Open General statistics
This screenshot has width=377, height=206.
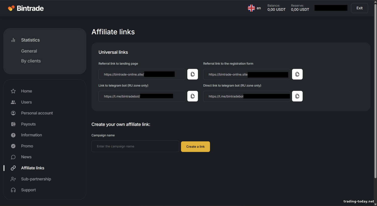(x=29, y=51)
